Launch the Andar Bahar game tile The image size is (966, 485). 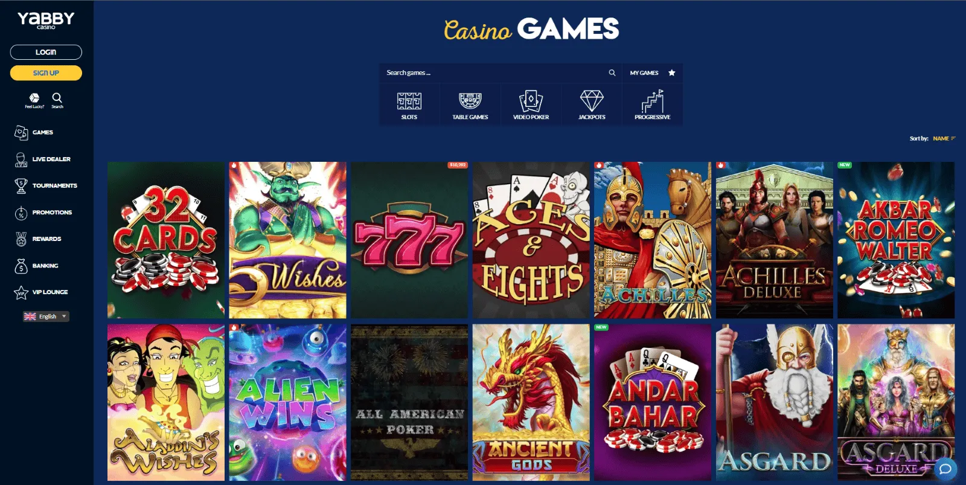point(653,402)
